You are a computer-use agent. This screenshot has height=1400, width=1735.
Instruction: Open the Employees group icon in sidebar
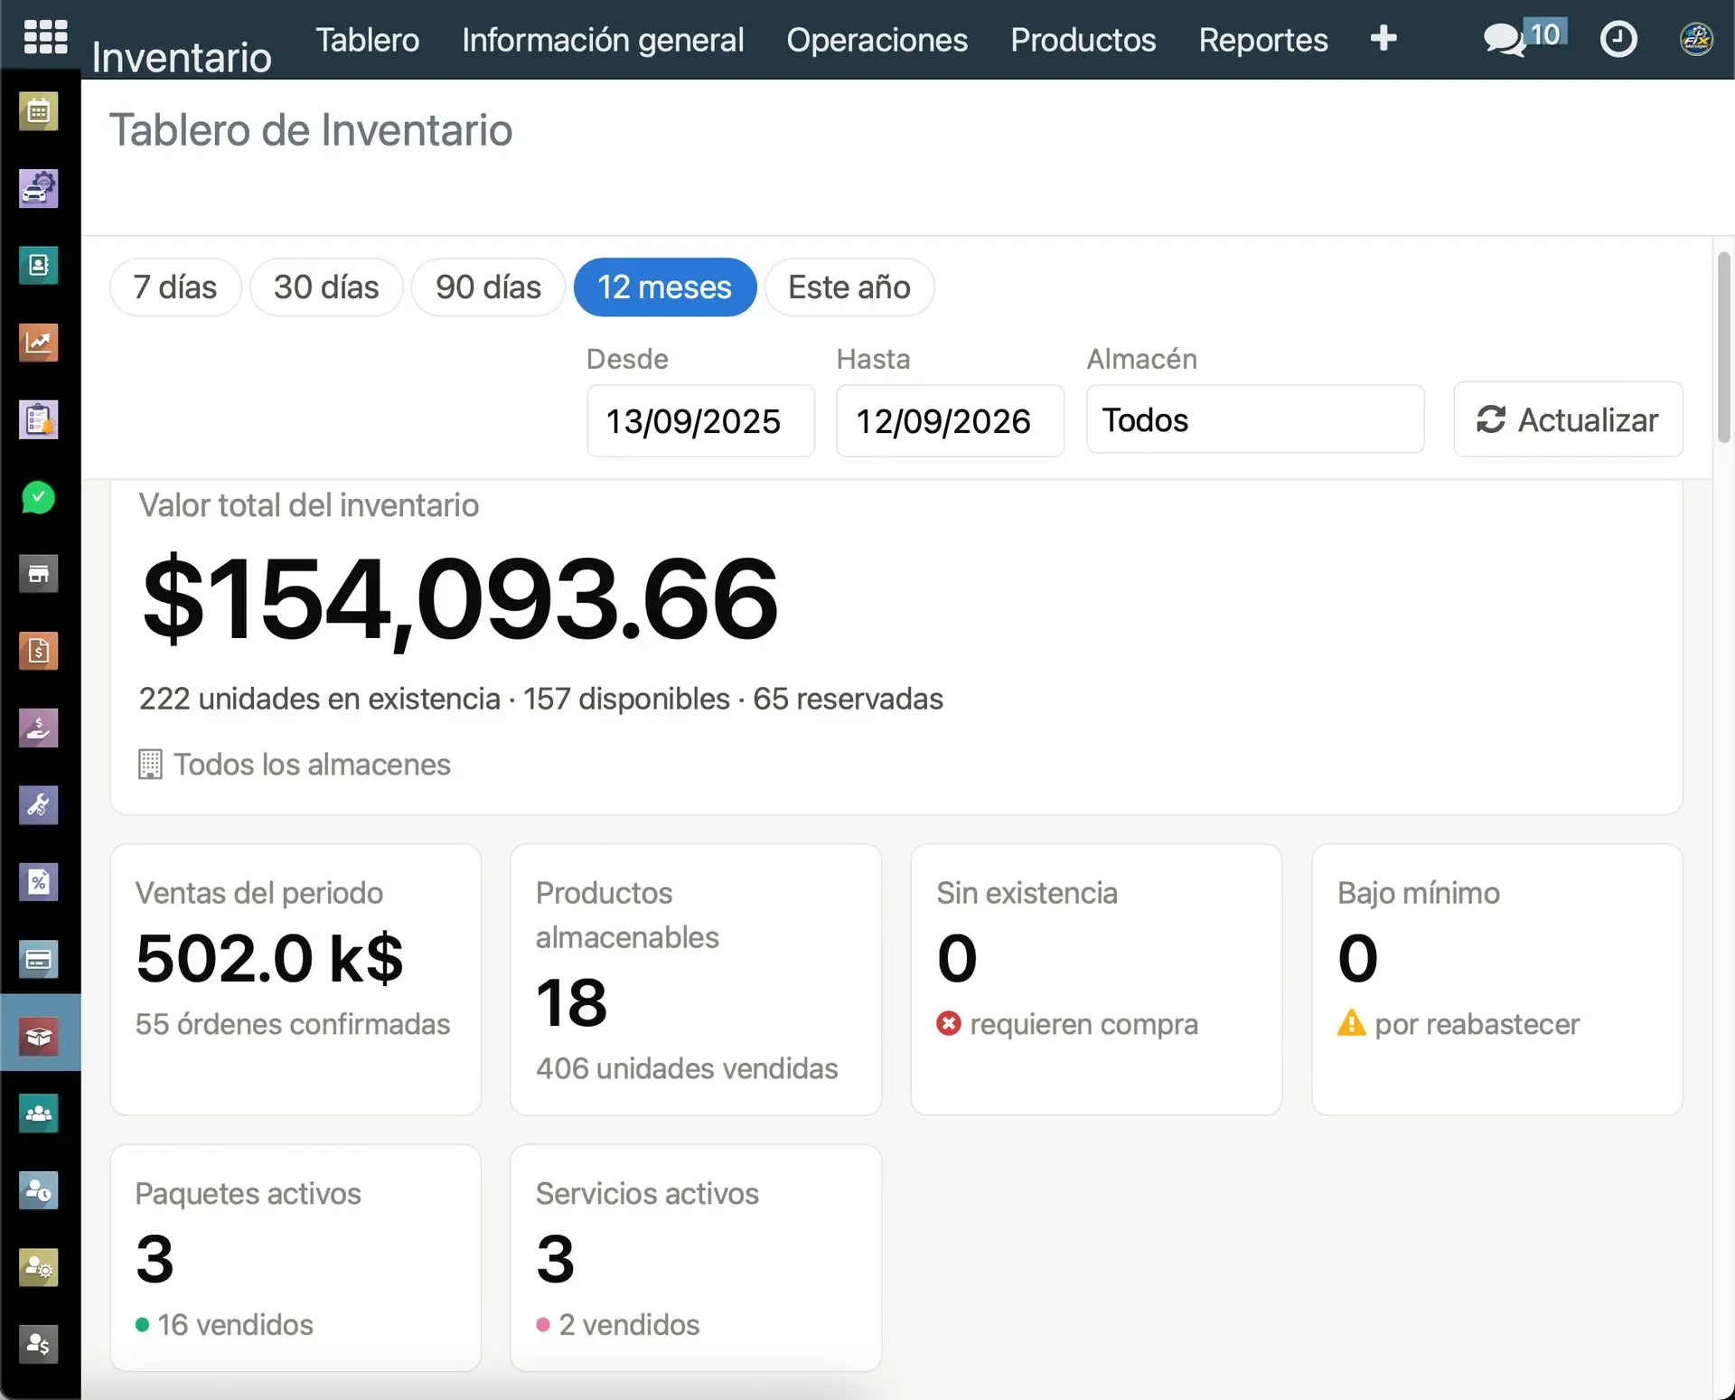(x=39, y=1113)
